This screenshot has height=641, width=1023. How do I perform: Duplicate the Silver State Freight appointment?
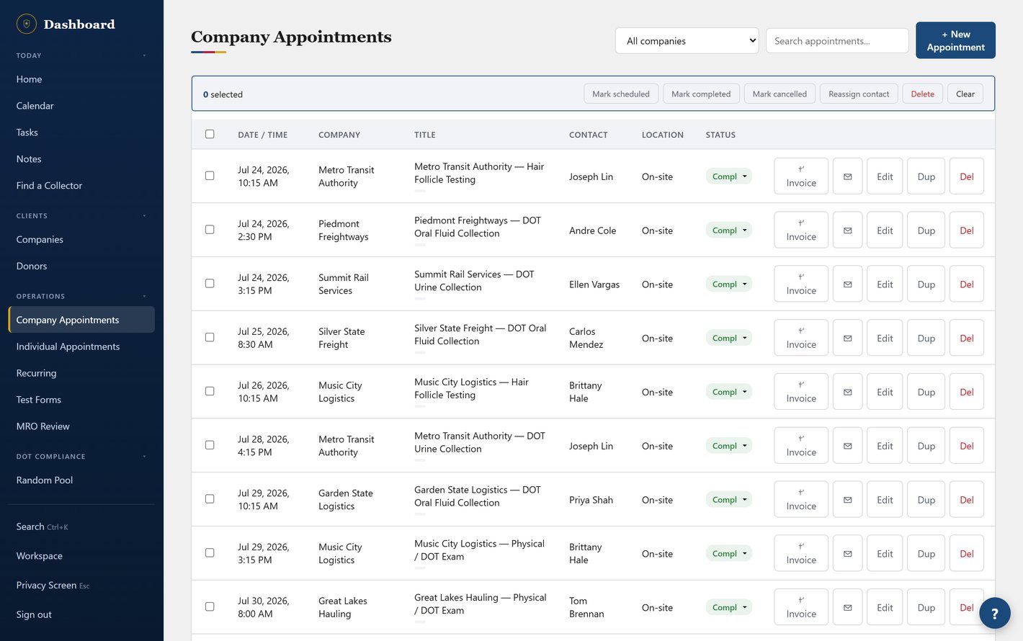coord(926,338)
